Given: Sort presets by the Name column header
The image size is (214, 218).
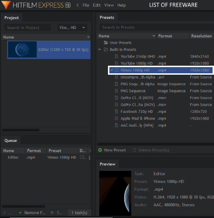Looking at the screenshot, I should pyautogui.click(x=126, y=36).
